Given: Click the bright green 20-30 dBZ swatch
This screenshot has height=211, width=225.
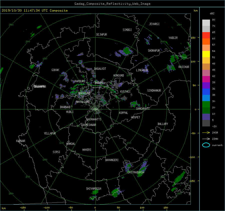Looking at the screenshot, I should pos(206,104).
